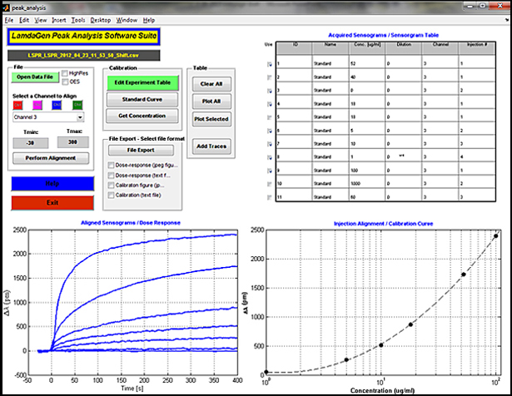The image size is (512, 396).
Task: Open the Window menu
Action: tap(127, 20)
